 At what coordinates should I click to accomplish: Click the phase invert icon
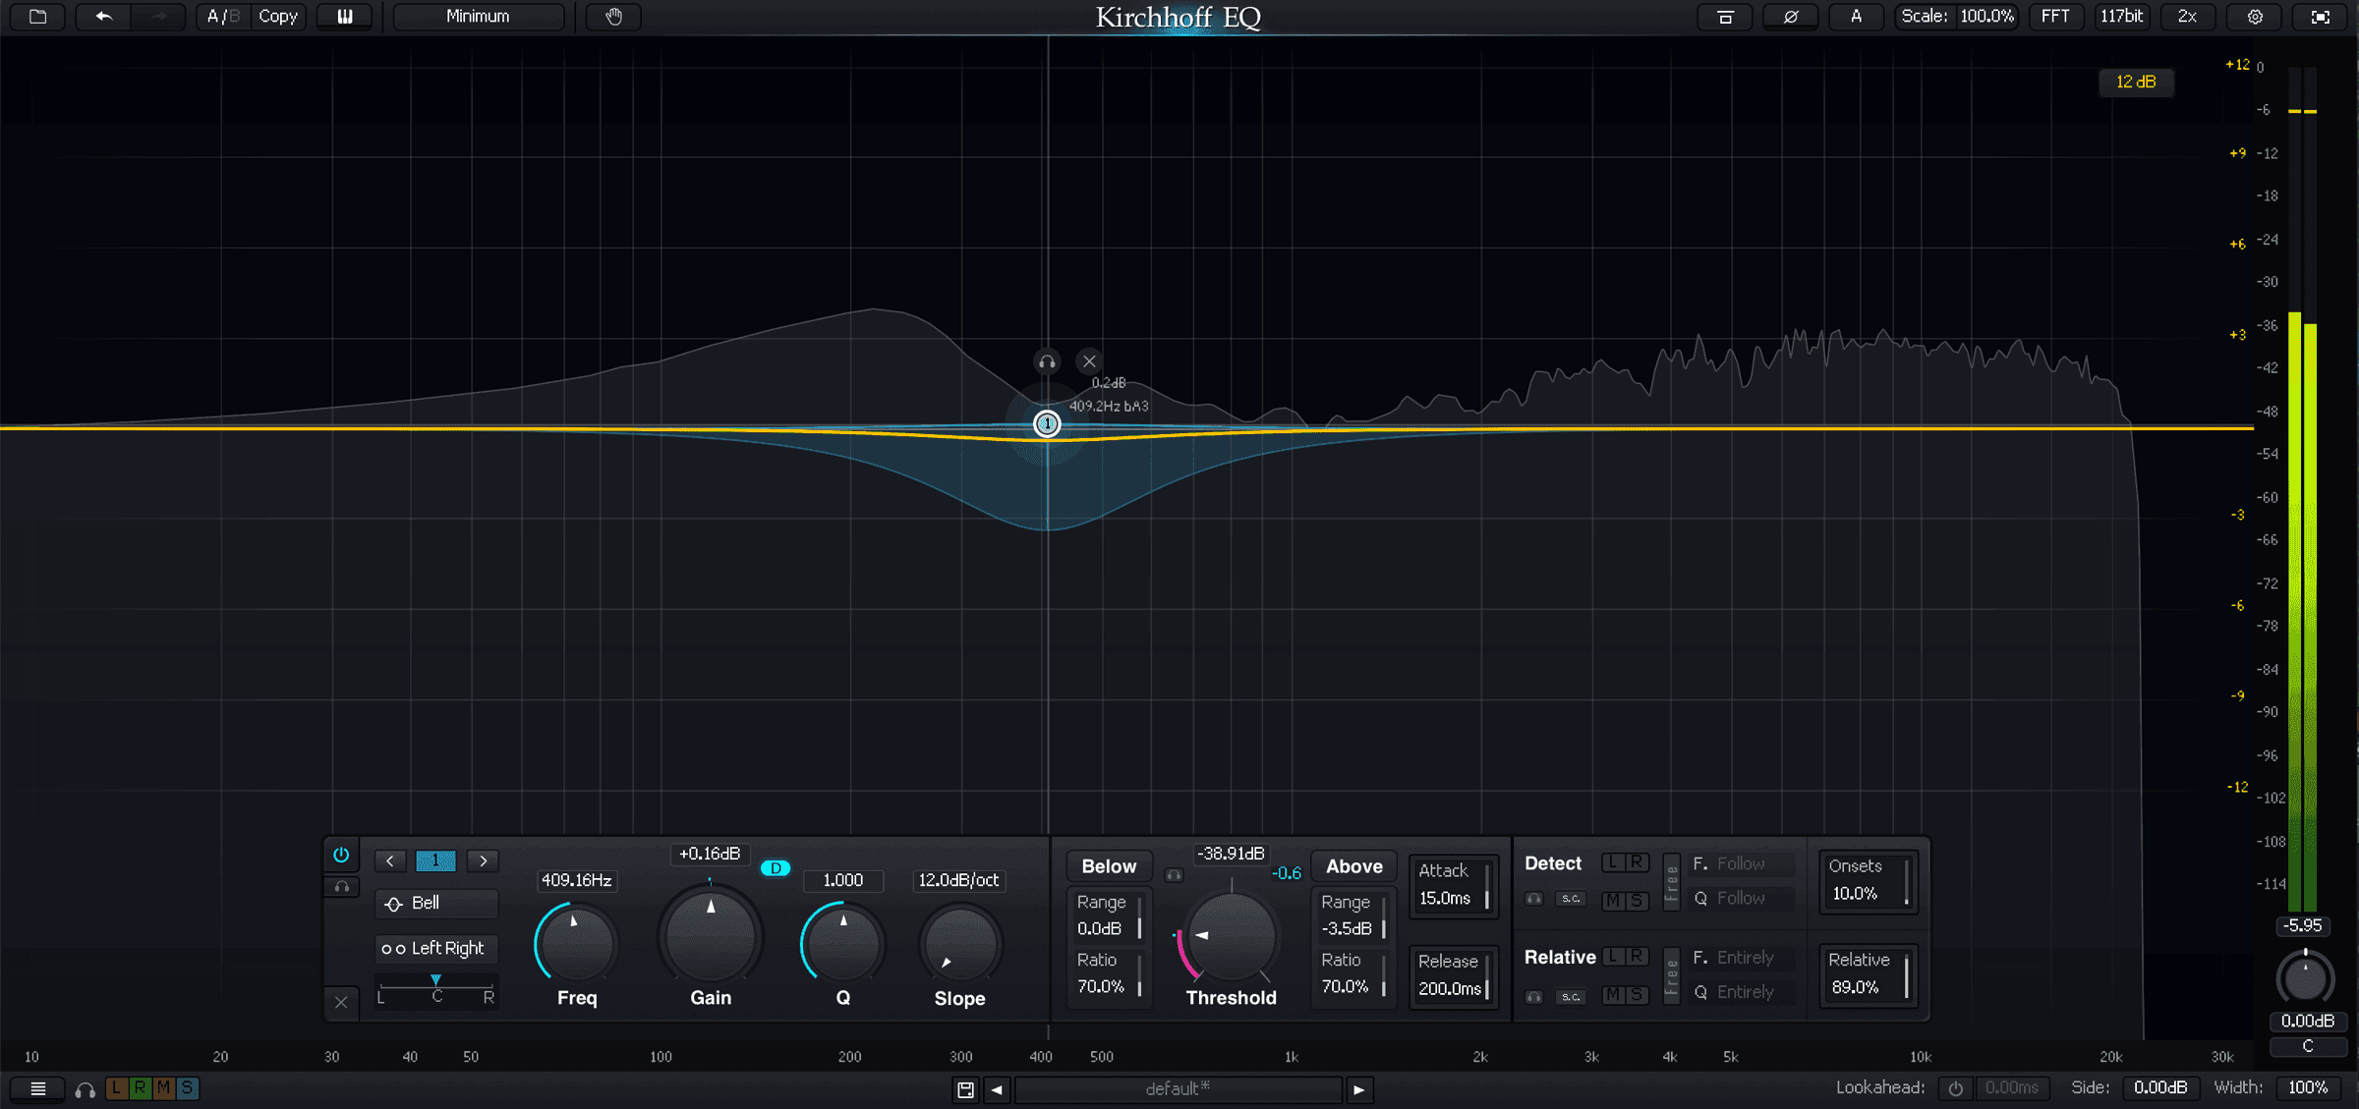pyautogui.click(x=1791, y=17)
